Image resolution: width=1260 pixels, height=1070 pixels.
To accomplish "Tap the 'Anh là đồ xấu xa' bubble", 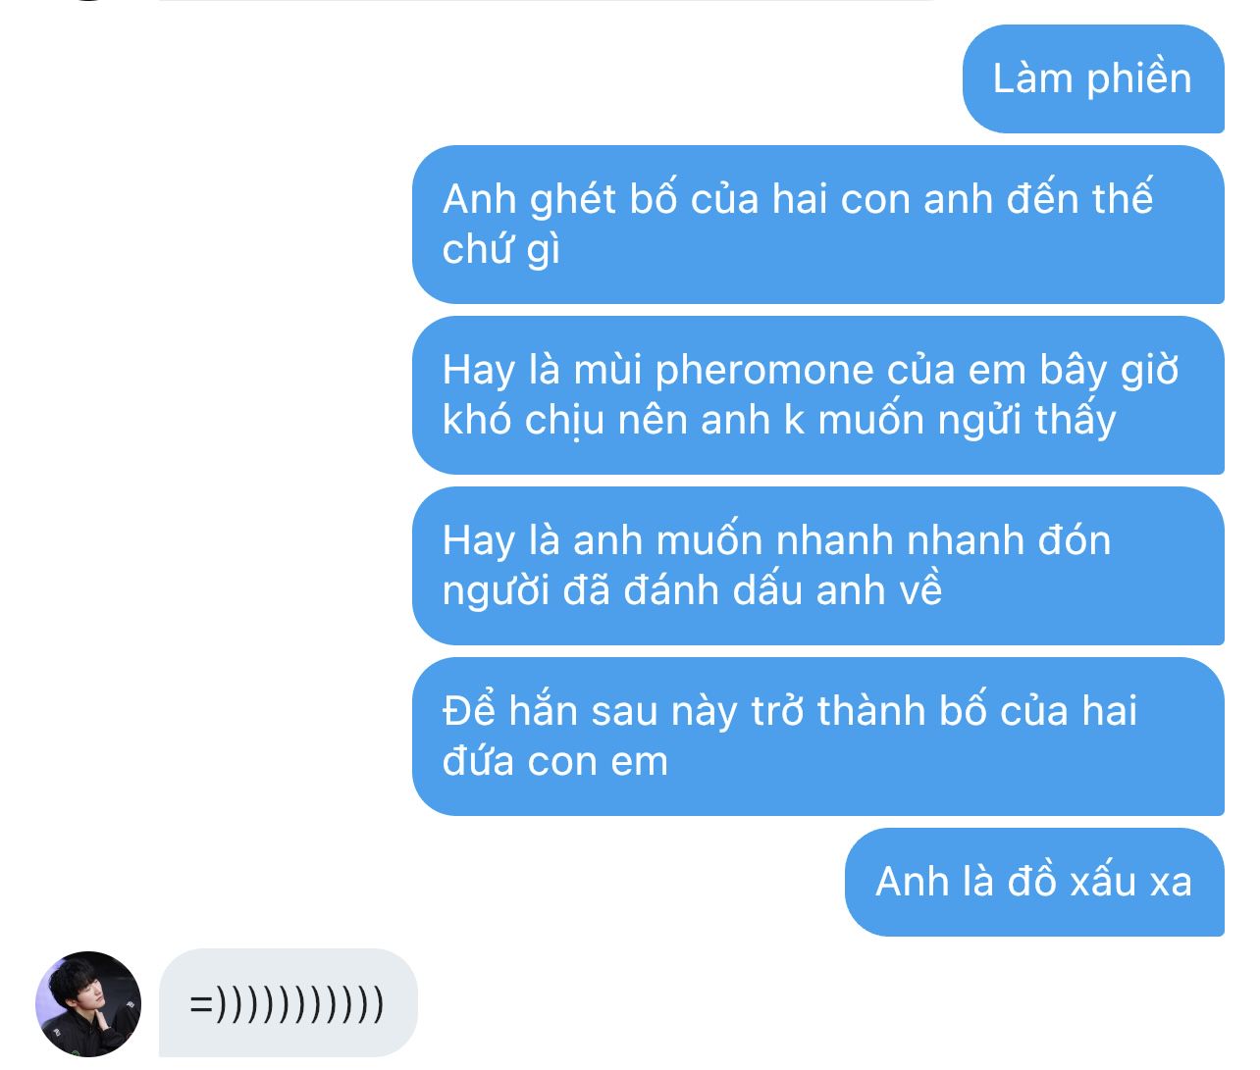I will [x=1034, y=882].
